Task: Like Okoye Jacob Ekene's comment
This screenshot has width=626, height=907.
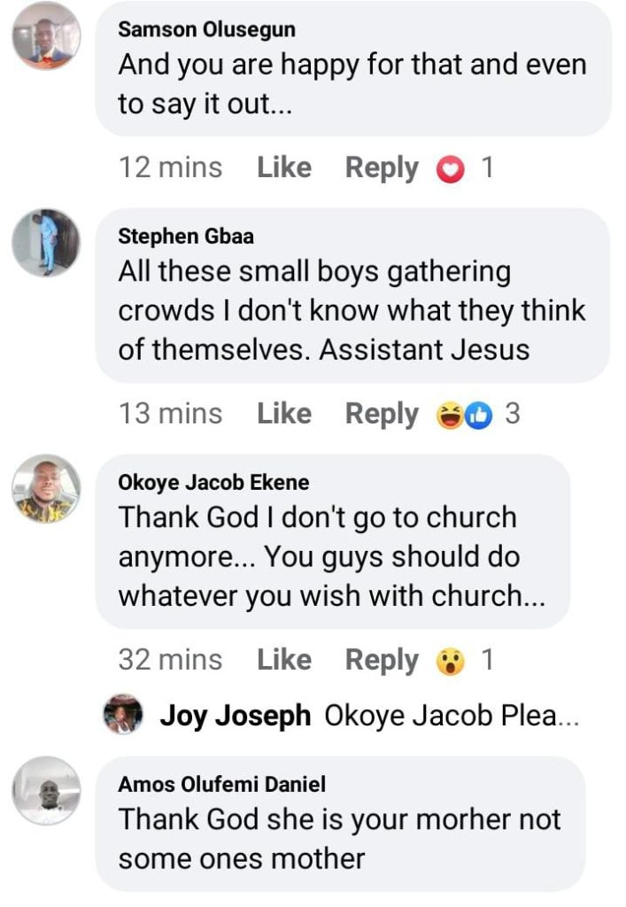Action: point(284,660)
